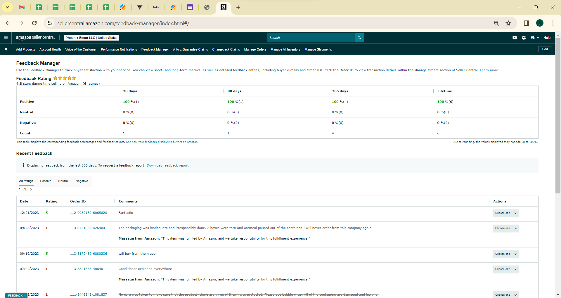
Task: Open the EN language dropdown
Action: coord(534,38)
